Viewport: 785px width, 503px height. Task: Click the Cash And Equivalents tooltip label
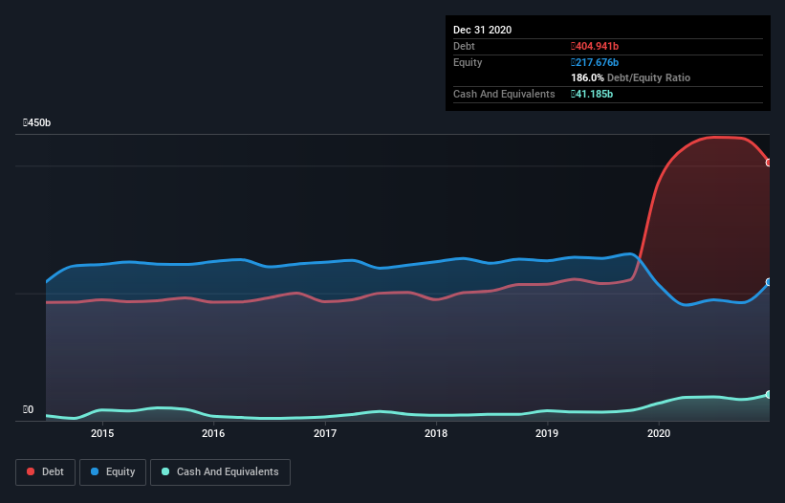[504, 94]
